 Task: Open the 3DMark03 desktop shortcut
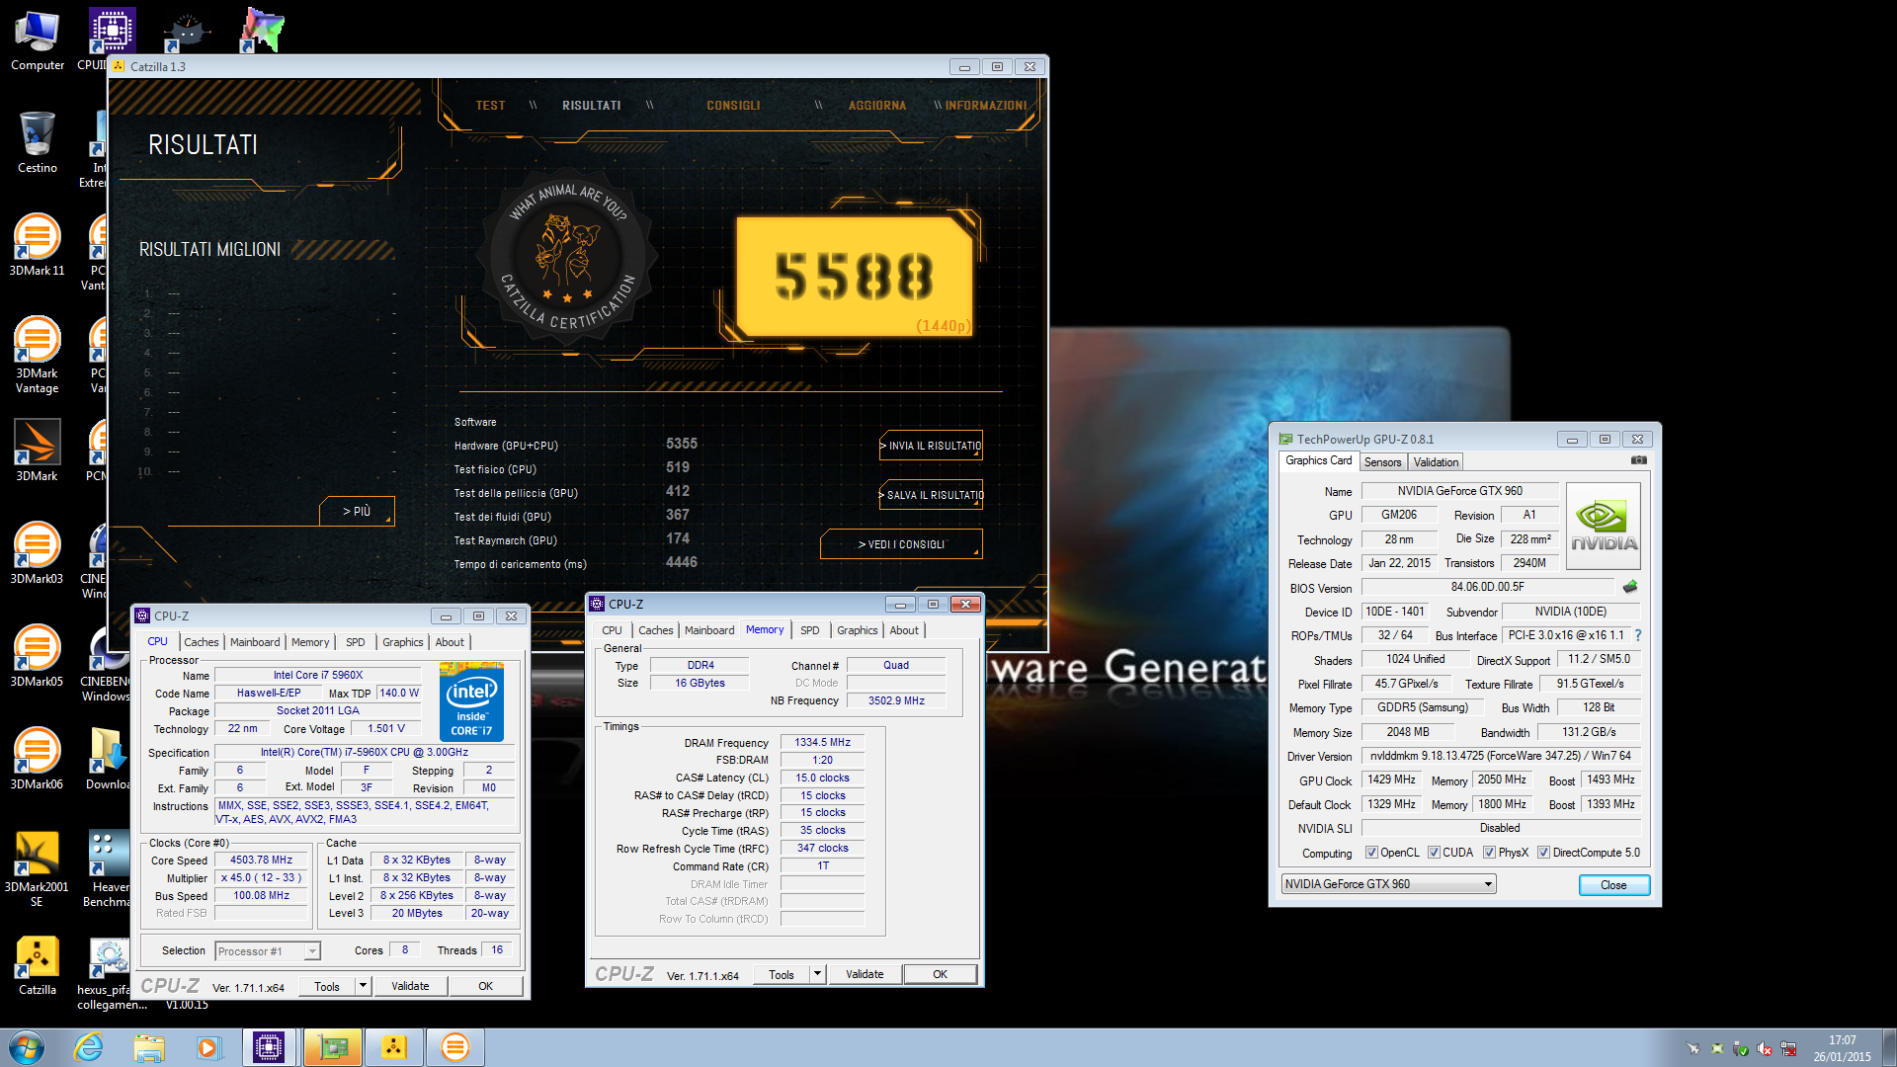(37, 554)
